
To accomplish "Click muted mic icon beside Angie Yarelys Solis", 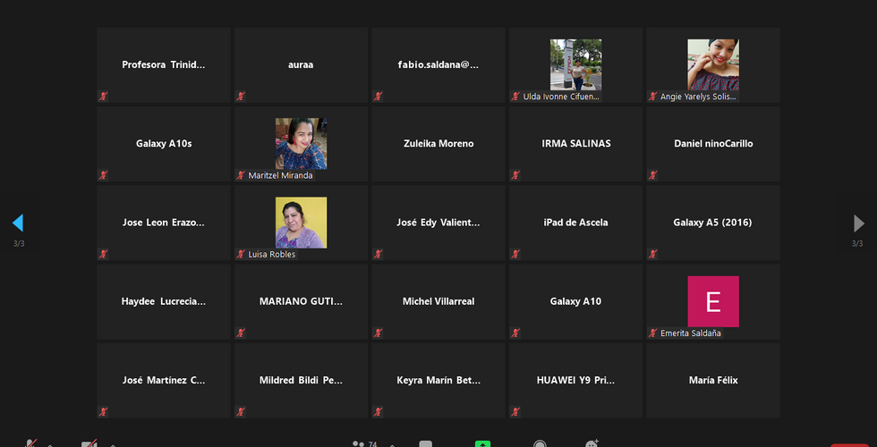I will tap(652, 97).
